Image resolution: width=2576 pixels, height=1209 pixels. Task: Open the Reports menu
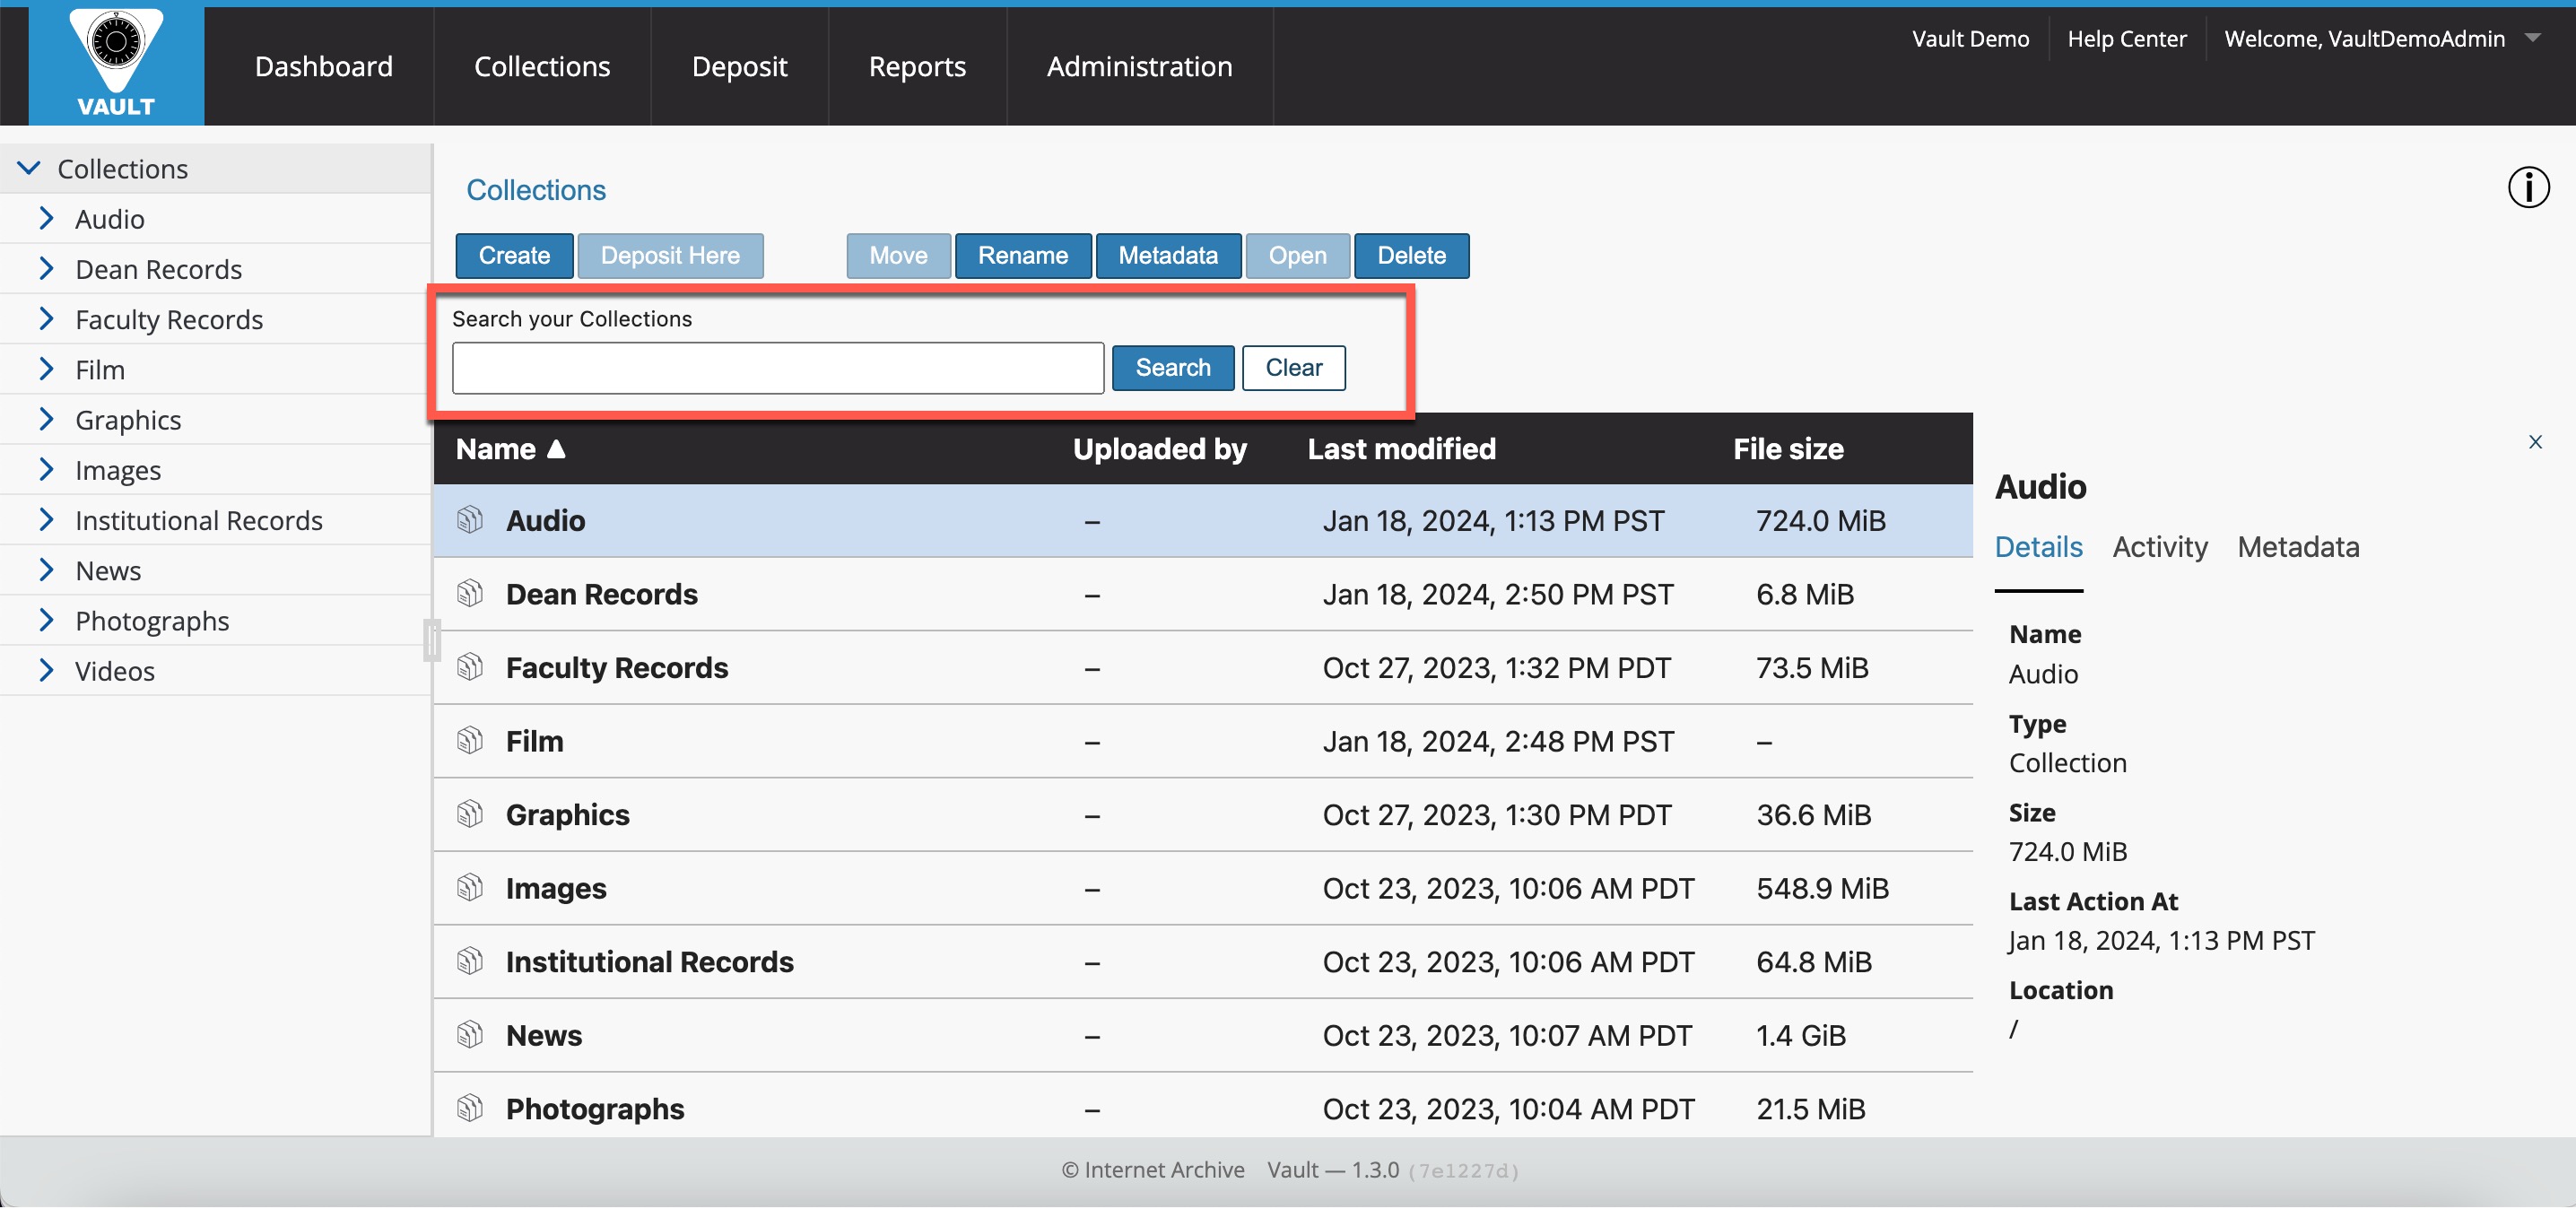tap(916, 66)
